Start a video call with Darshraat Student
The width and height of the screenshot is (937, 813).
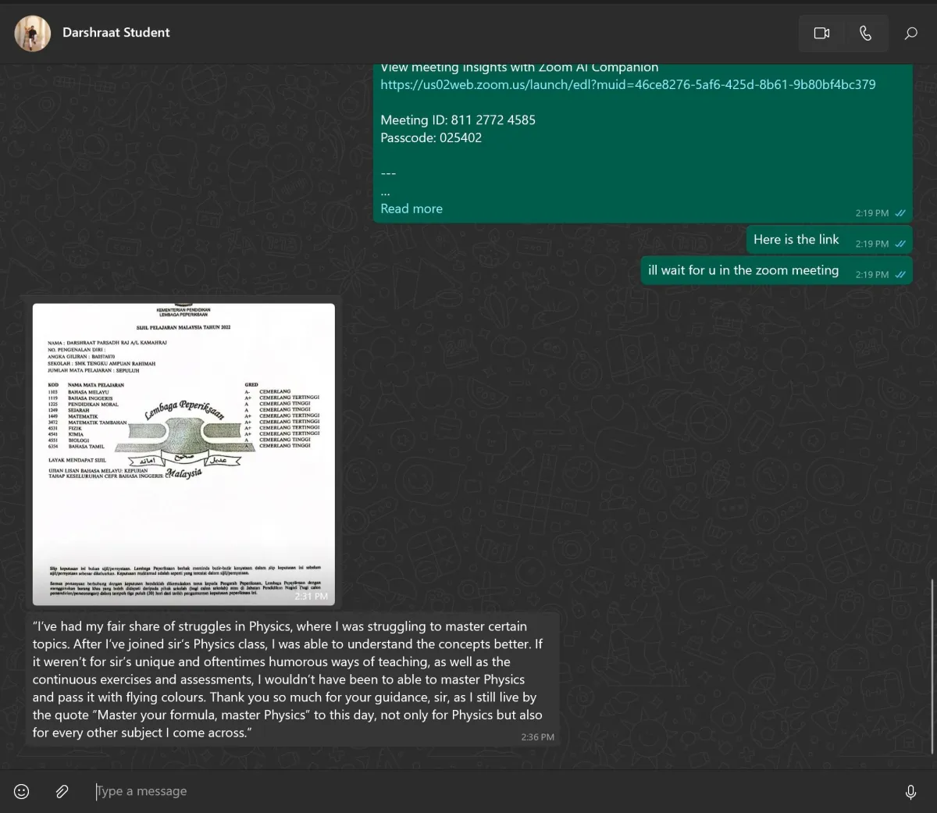tap(821, 33)
